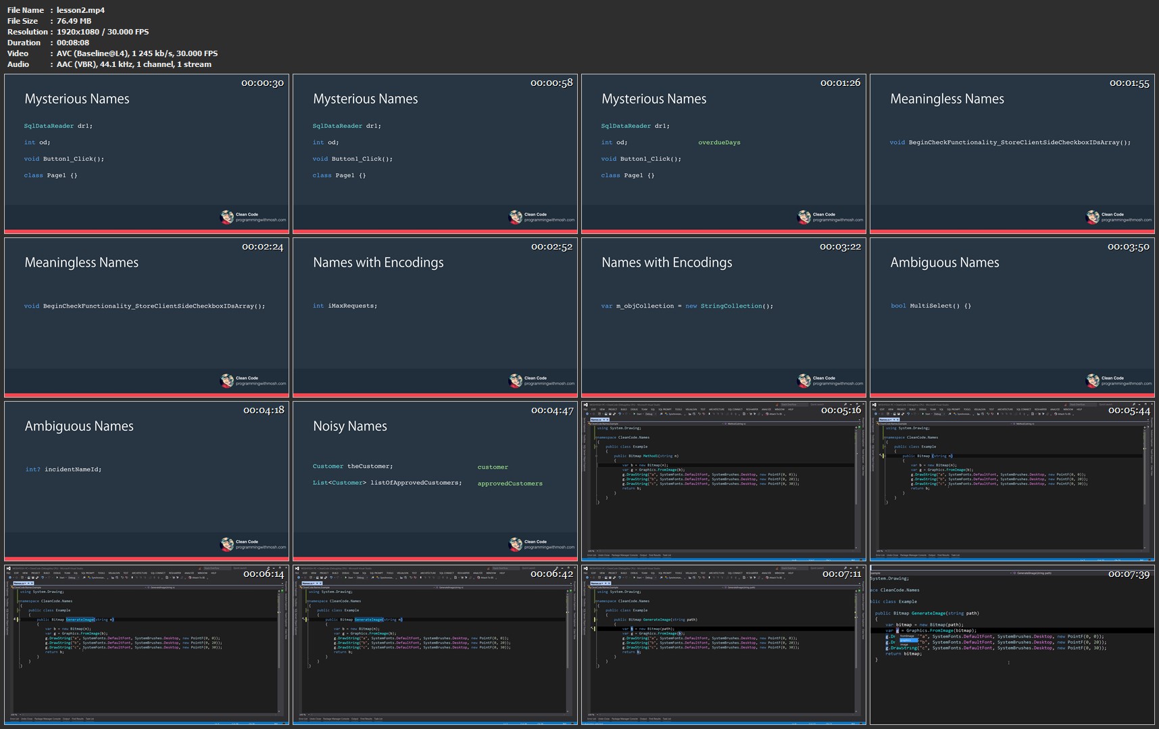Click the 'Customer theCustomer;' code line
The height and width of the screenshot is (729, 1159).
click(x=352, y=467)
